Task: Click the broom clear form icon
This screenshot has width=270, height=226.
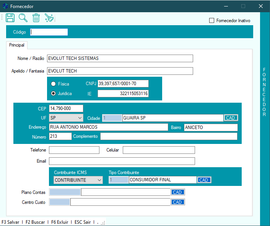Action: (49, 18)
